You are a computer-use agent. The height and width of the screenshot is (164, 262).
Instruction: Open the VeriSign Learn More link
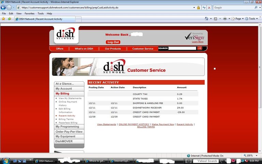tap(198, 42)
